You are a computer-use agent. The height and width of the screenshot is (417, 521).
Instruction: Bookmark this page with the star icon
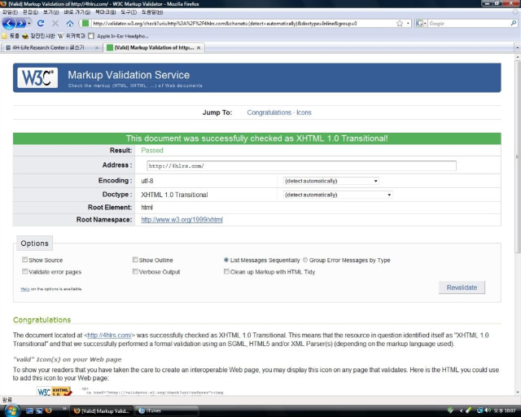(400, 24)
